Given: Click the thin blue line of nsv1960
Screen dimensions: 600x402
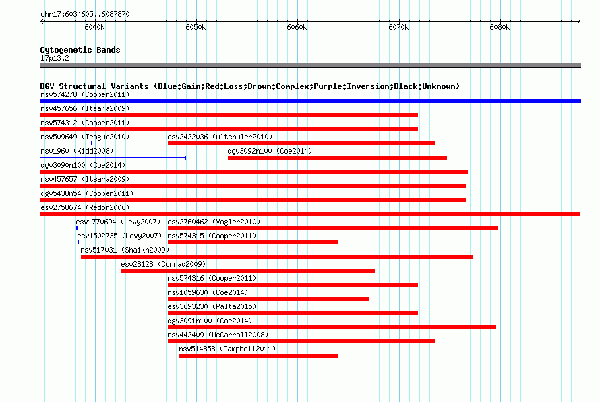Looking at the screenshot, I should click(x=113, y=158).
